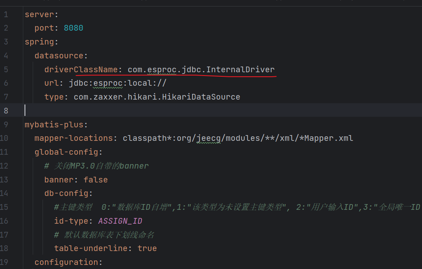Screen dimensions: 422x269
Task: Click the '关闭MP3.0自带的banner' comment
Action: pos(100,166)
